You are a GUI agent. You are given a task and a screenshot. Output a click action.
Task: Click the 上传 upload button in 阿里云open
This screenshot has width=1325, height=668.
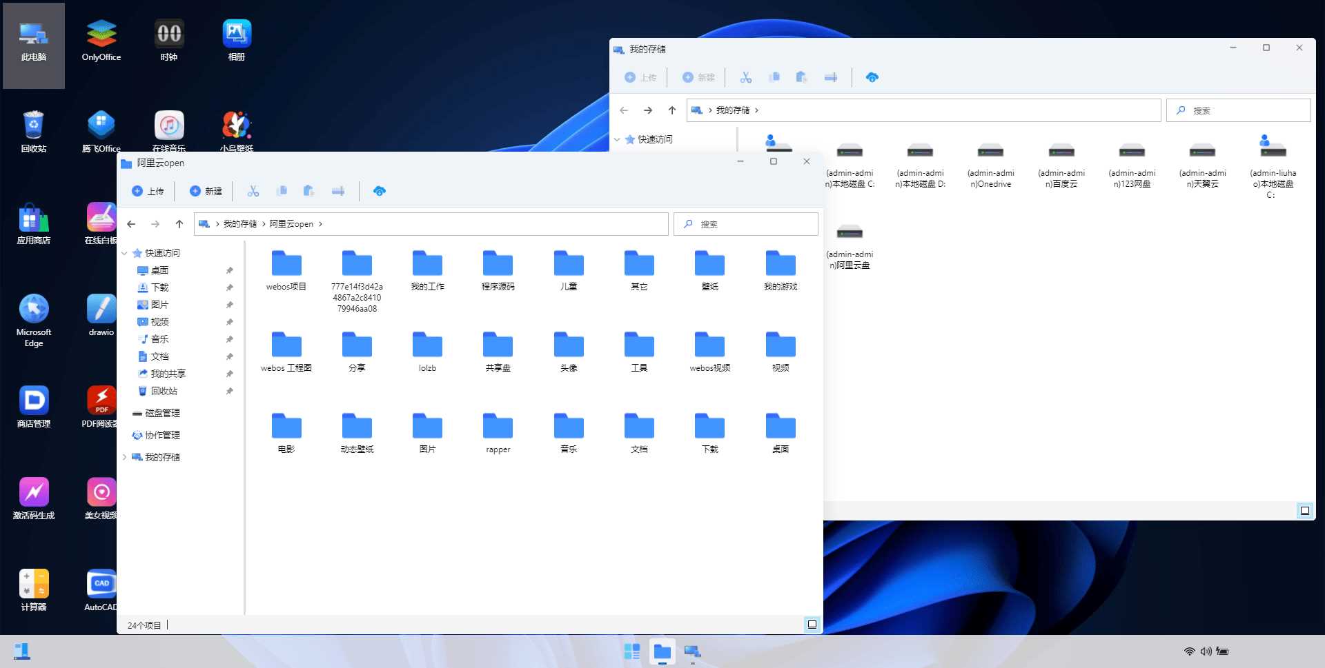148,191
